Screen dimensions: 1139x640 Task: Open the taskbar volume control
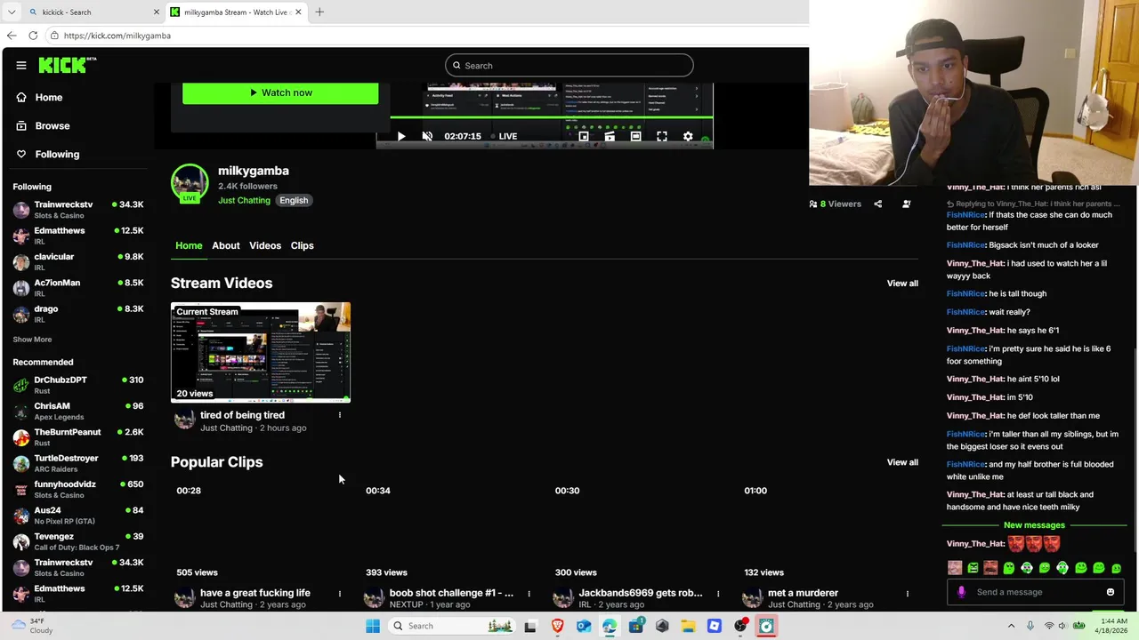point(1064,626)
